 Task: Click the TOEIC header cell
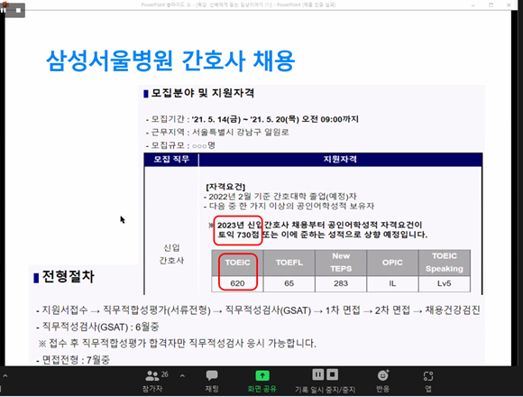click(237, 263)
